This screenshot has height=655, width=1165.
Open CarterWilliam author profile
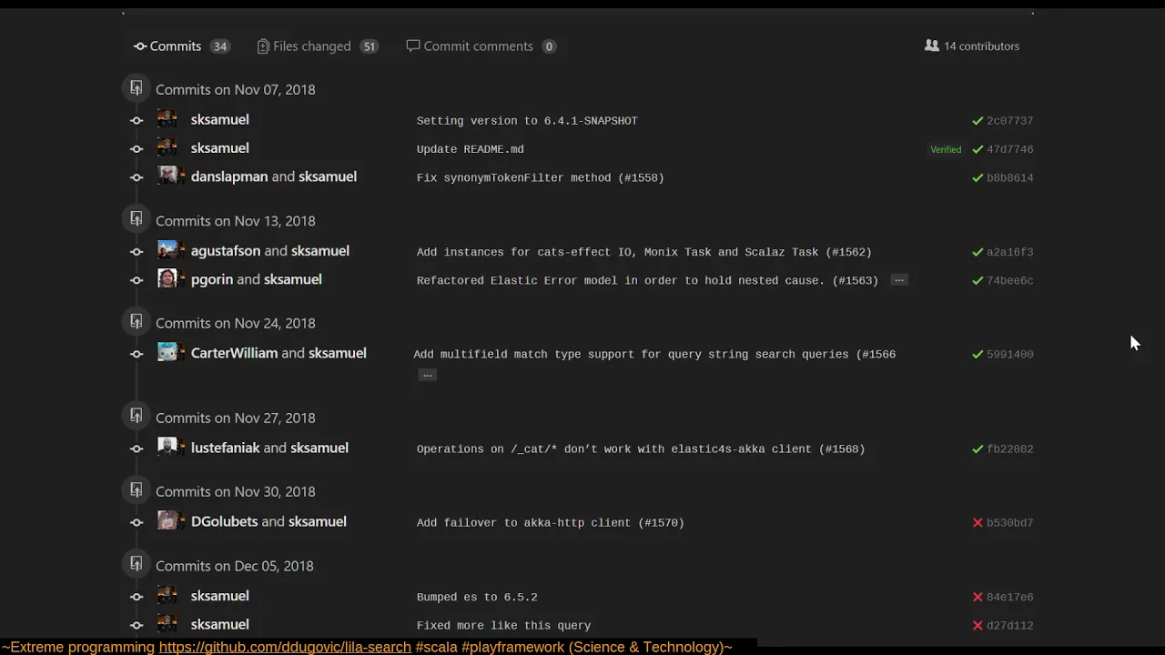pyautogui.click(x=234, y=353)
